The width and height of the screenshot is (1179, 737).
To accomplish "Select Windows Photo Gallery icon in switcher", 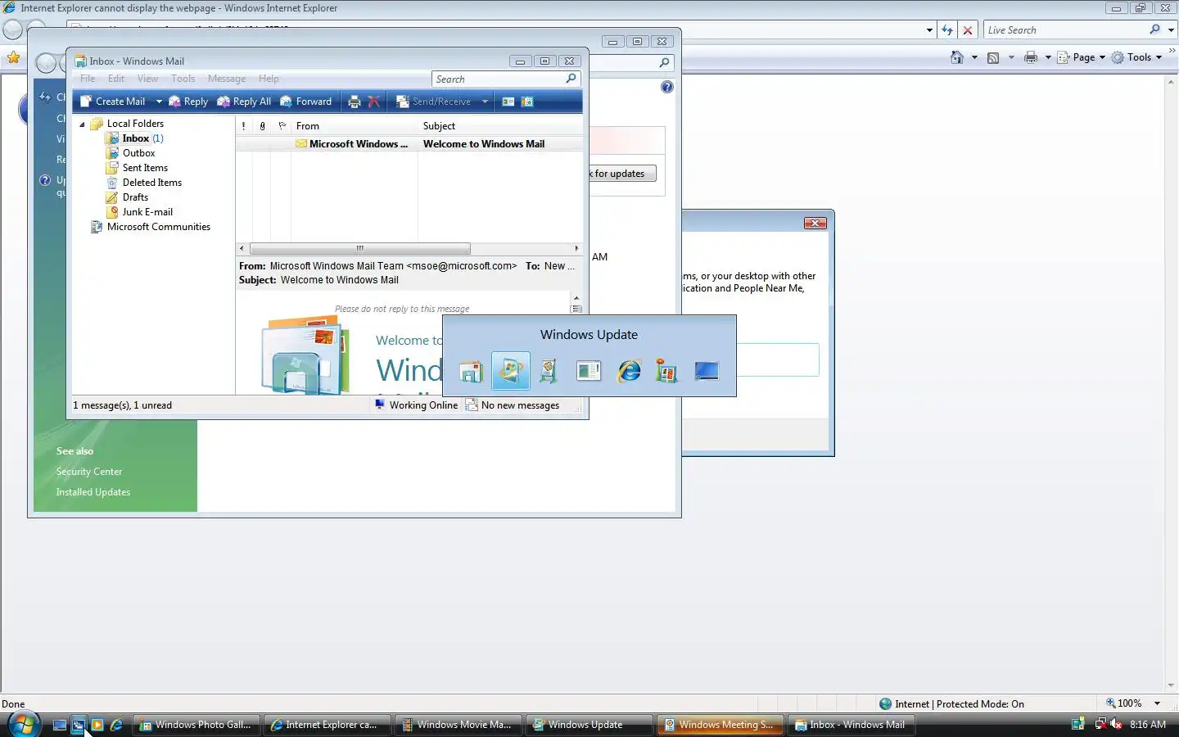I will click(666, 371).
